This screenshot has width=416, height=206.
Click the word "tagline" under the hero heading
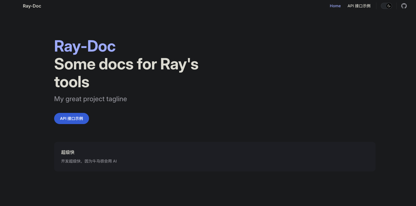click(x=117, y=99)
